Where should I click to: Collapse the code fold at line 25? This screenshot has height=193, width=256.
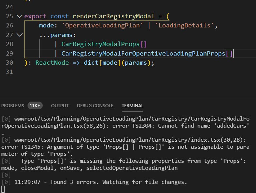pyautogui.click(x=19, y=16)
